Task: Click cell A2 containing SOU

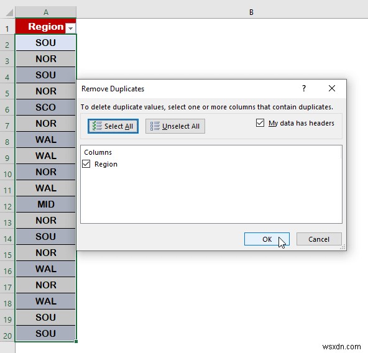Action: tap(46, 43)
